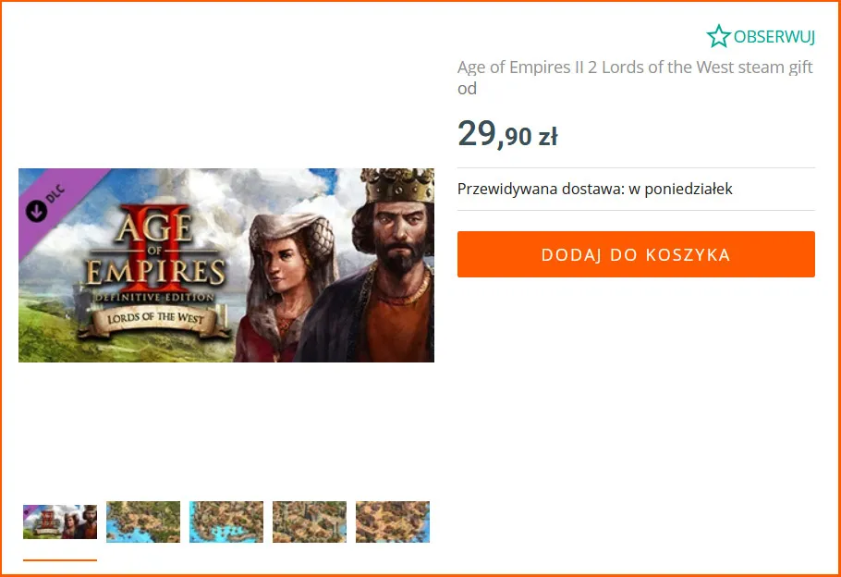
Task: Select the second gameplay screenshot thumbnail
Action: click(143, 522)
